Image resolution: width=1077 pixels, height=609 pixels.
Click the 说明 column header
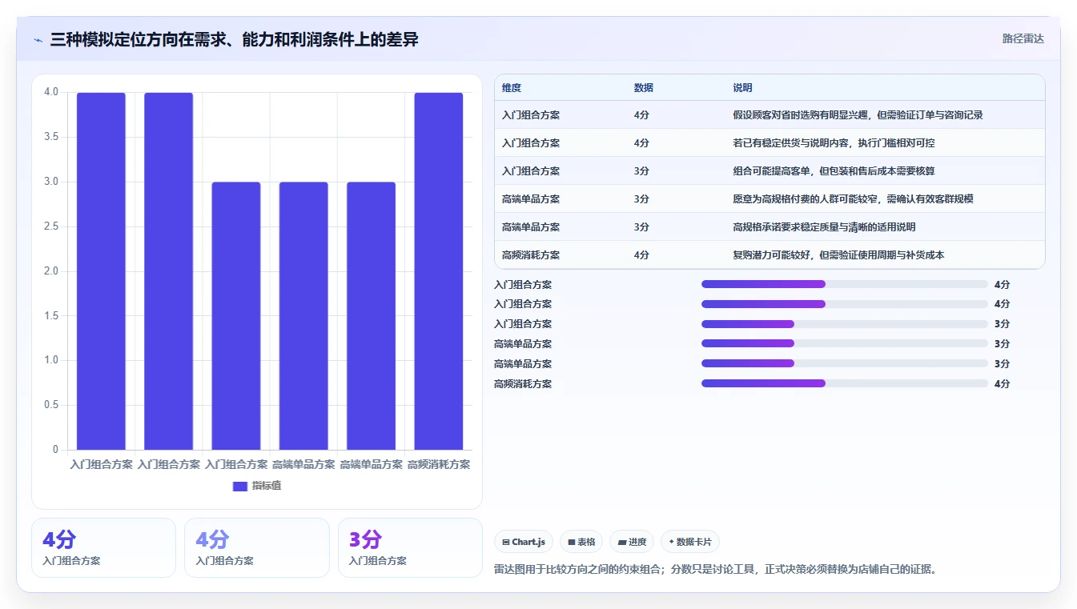[742, 88]
